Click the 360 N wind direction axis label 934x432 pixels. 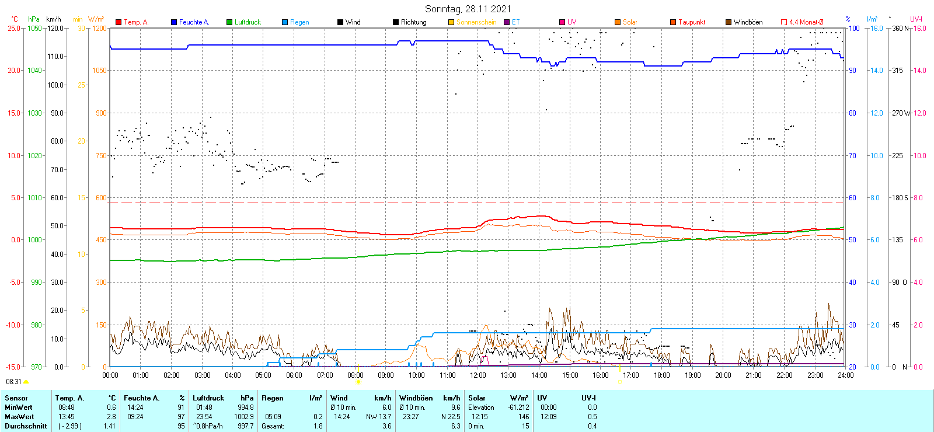(x=900, y=28)
